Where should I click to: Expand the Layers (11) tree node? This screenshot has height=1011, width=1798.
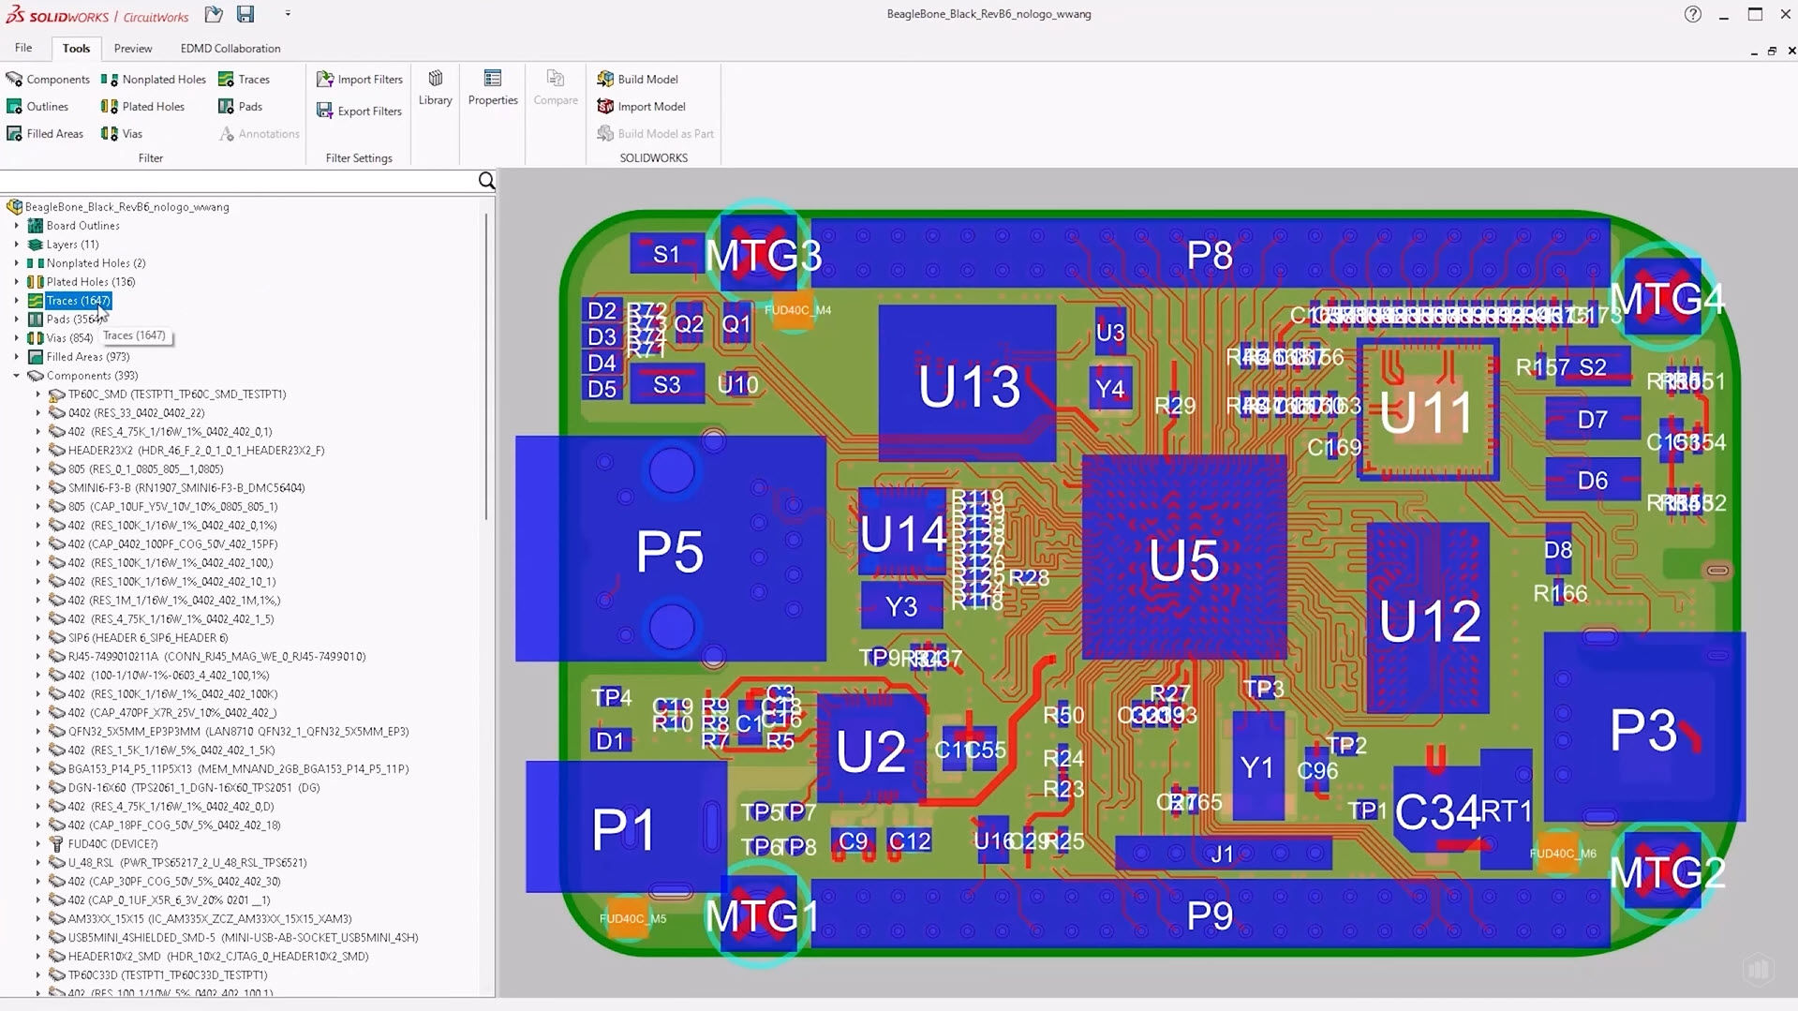coord(16,245)
